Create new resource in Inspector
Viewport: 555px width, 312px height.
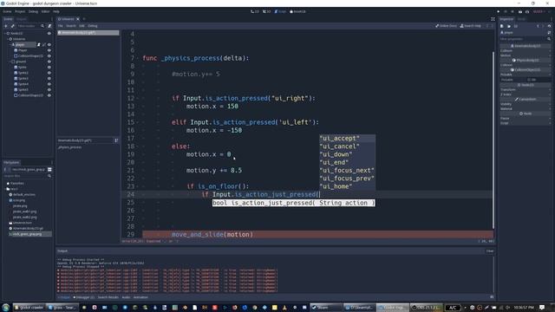(502, 26)
